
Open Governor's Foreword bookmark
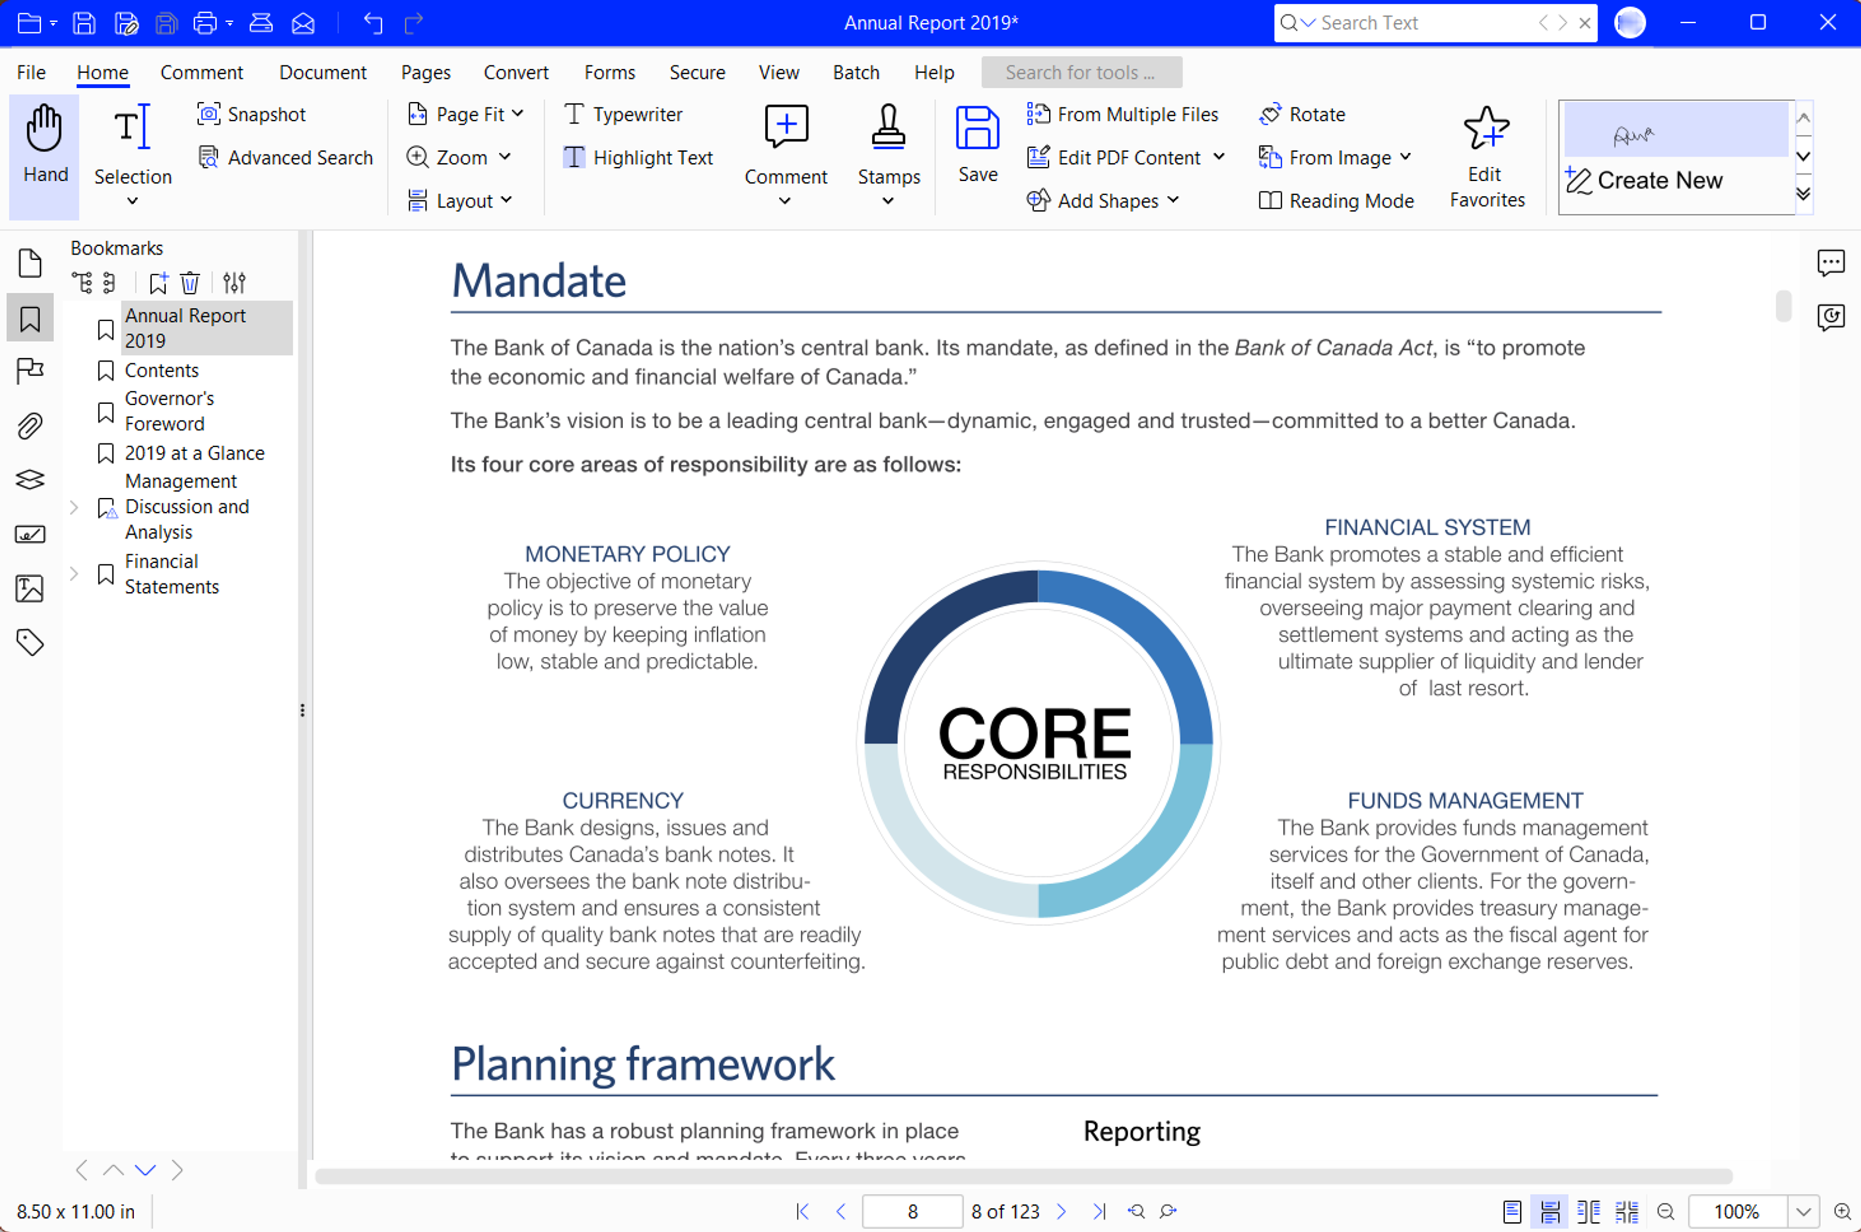(170, 411)
